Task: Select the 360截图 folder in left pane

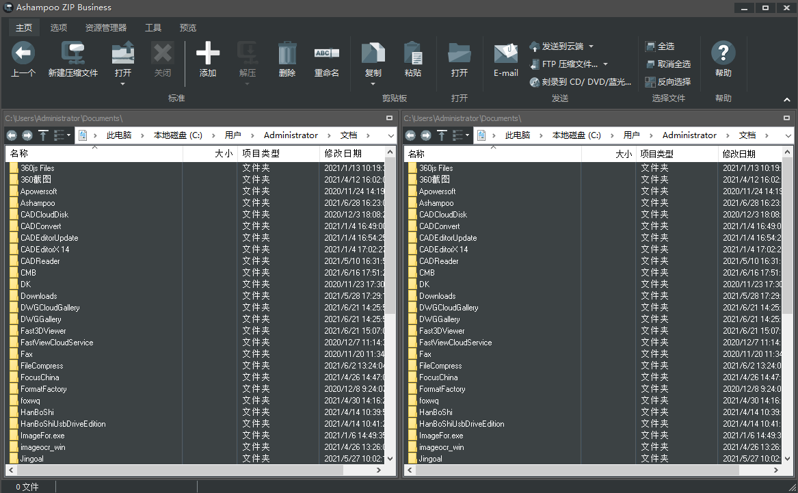Action: coord(36,180)
